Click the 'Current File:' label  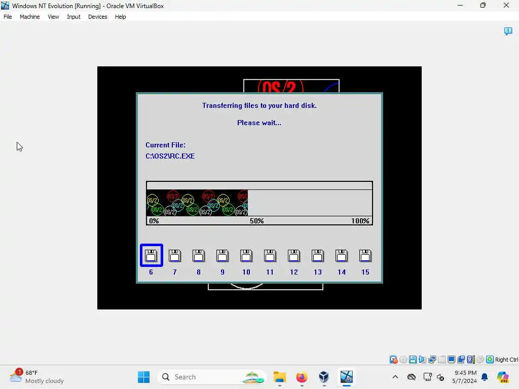click(166, 145)
